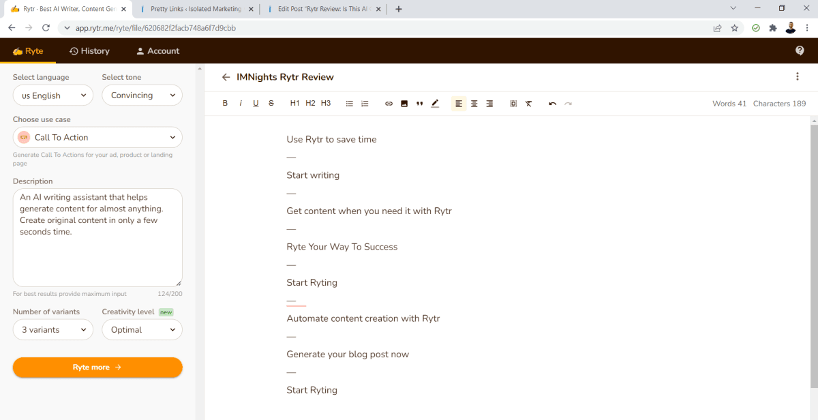
Task: Click the Words 41 counter
Action: (729, 104)
